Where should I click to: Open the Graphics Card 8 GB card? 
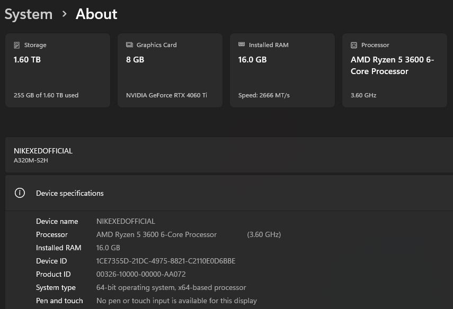[170, 70]
